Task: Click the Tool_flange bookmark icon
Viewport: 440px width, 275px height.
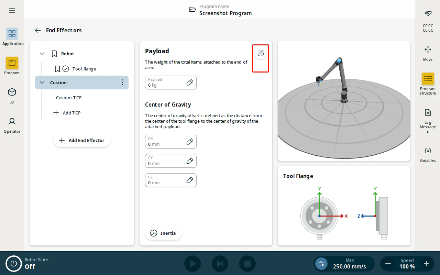Action: (57, 69)
